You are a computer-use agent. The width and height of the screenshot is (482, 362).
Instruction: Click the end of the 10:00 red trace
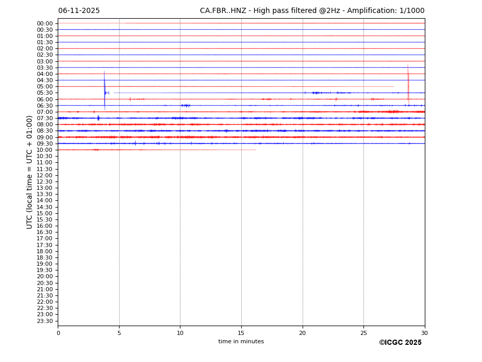[255, 150]
